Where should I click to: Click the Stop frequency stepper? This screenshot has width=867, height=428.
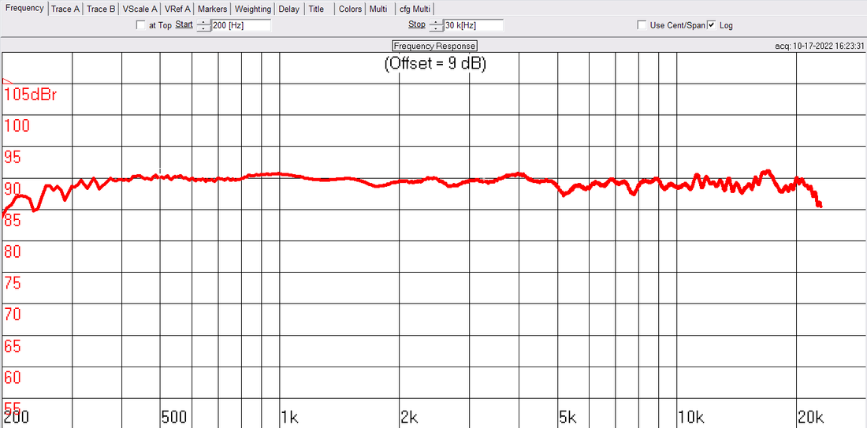437,25
